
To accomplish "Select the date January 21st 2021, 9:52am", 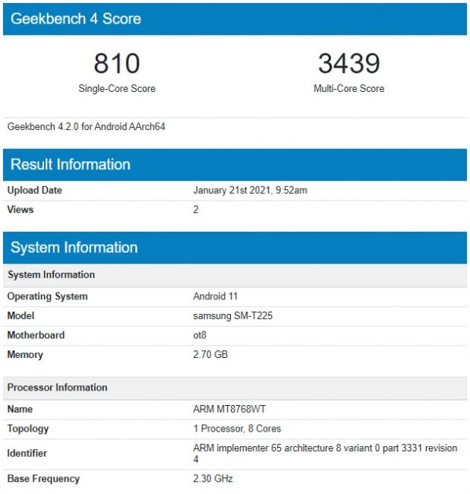I will coord(251,190).
